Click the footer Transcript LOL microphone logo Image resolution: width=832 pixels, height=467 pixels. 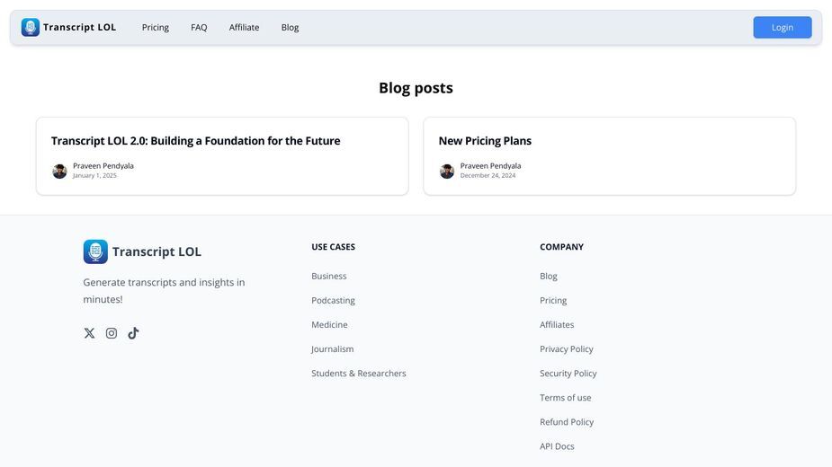click(95, 251)
